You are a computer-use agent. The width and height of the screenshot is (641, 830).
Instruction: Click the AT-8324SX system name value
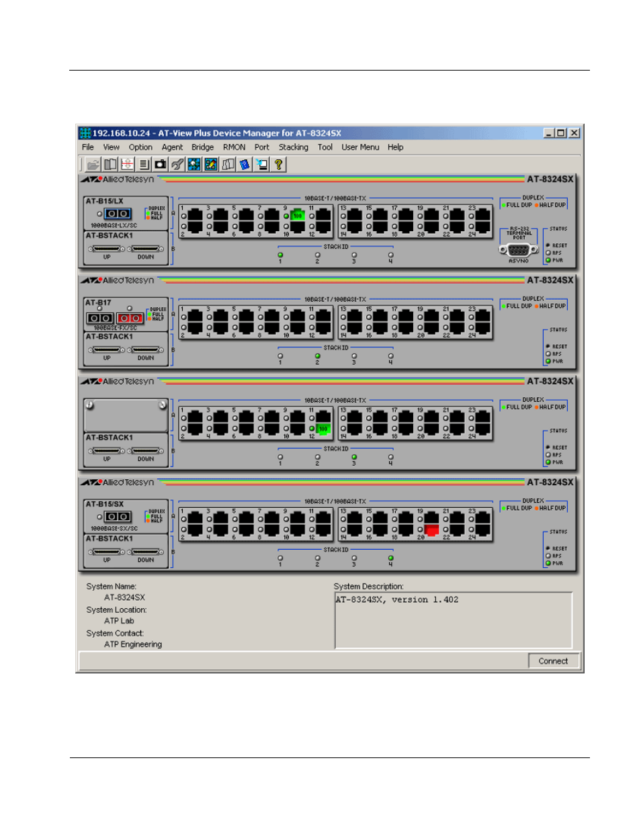[x=124, y=597]
